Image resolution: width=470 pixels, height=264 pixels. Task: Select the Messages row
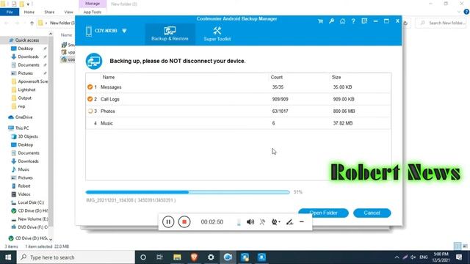[238, 87]
